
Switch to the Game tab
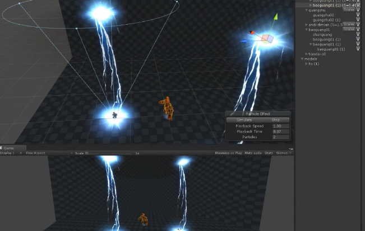[8, 148]
